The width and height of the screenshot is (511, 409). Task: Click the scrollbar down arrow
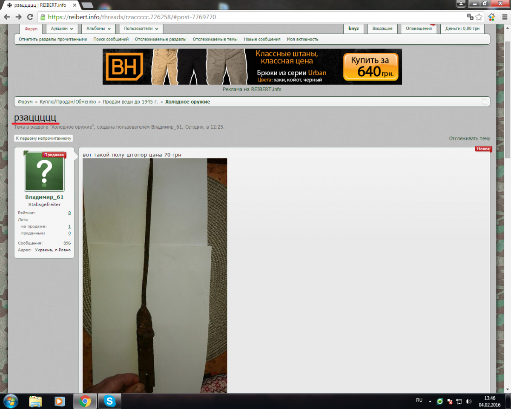[x=507, y=389]
